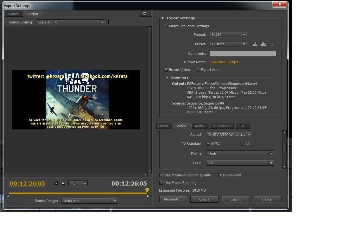Select the PAL TV standard

tap(242, 144)
